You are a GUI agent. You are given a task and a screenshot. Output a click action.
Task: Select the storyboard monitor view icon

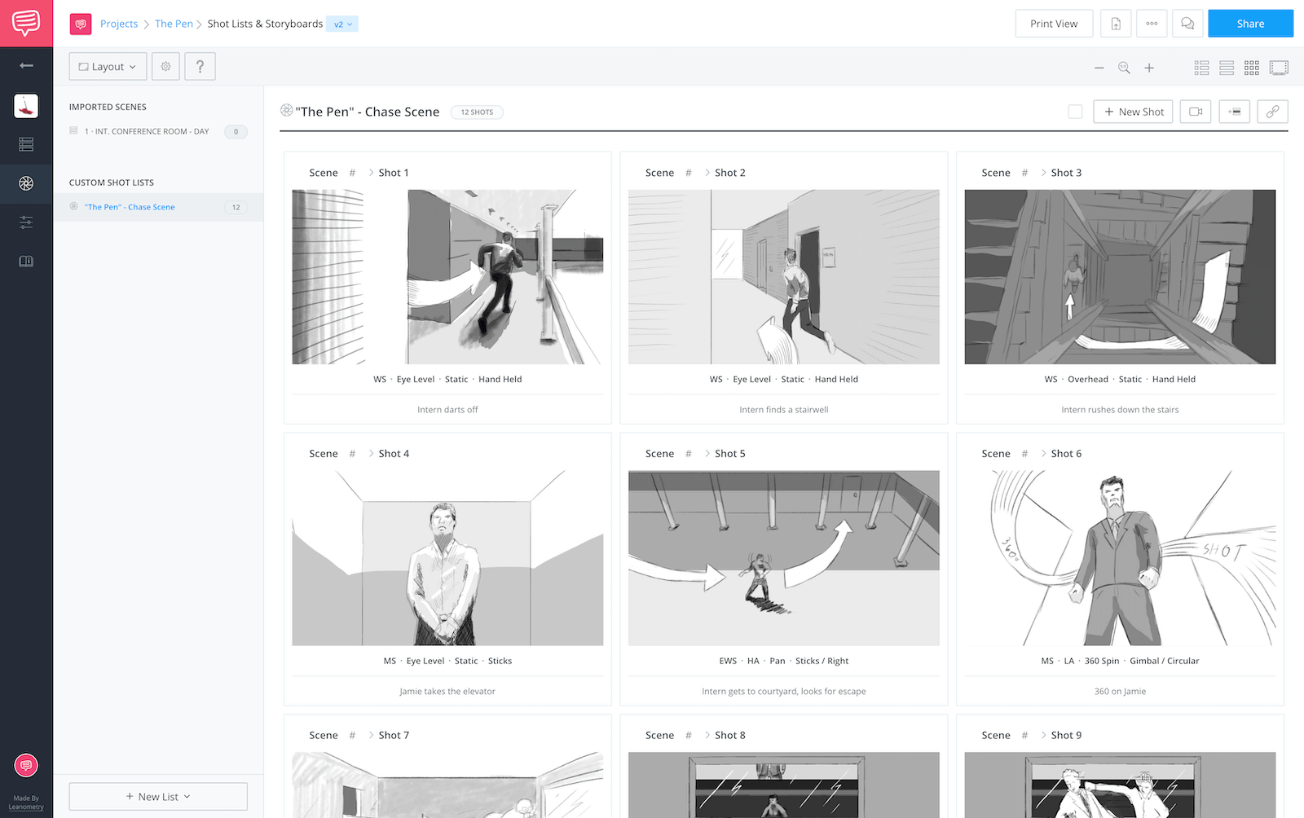click(1279, 68)
